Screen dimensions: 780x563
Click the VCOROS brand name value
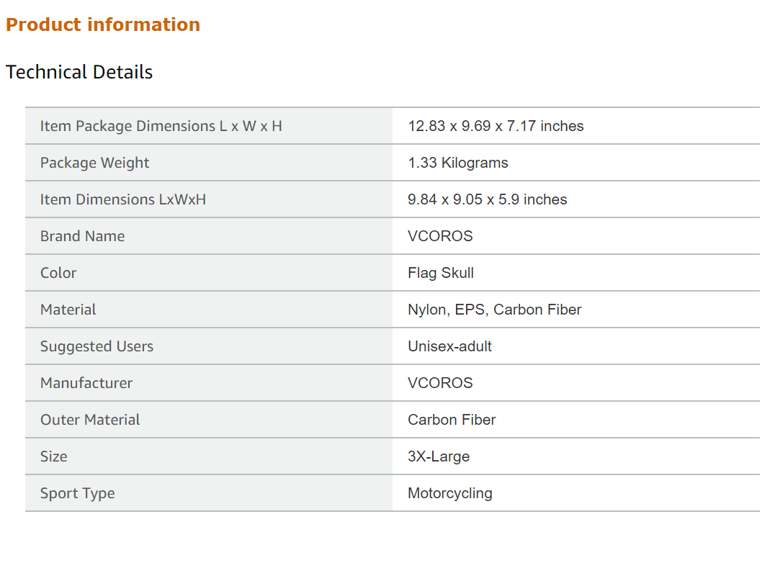(x=440, y=236)
